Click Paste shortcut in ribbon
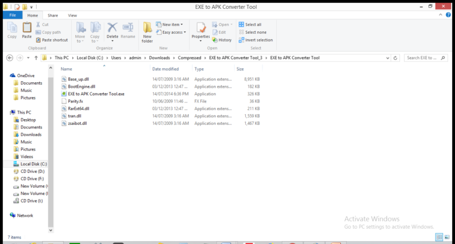455x244 pixels. click(52, 40)
